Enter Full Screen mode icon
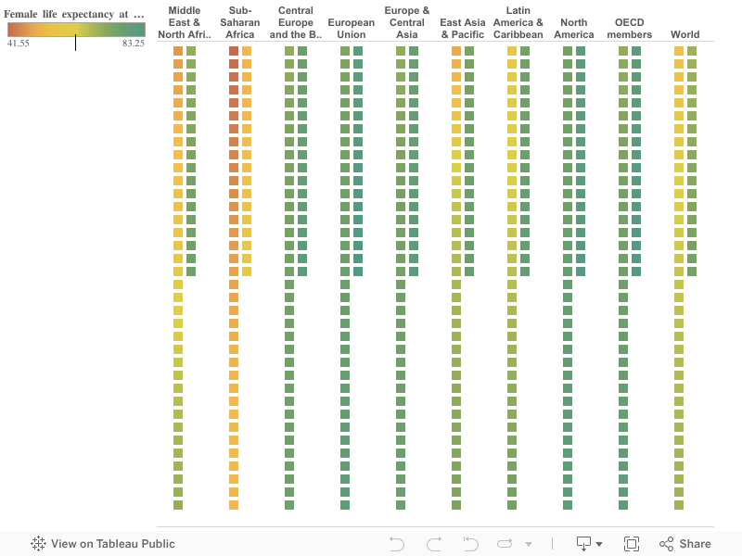The width and height of the screenshot is (742, 556). 632,544
